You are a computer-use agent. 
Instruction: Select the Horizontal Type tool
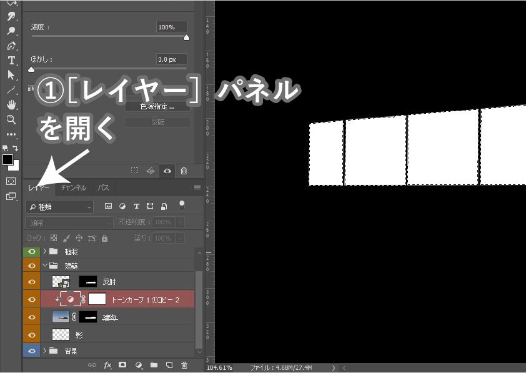[x=11, y=61]
